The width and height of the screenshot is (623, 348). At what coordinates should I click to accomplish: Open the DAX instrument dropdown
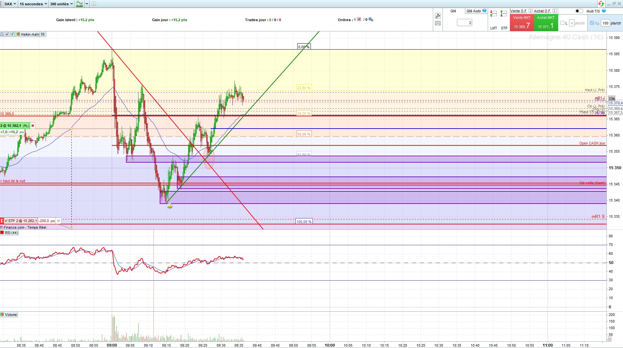(10, 4)
